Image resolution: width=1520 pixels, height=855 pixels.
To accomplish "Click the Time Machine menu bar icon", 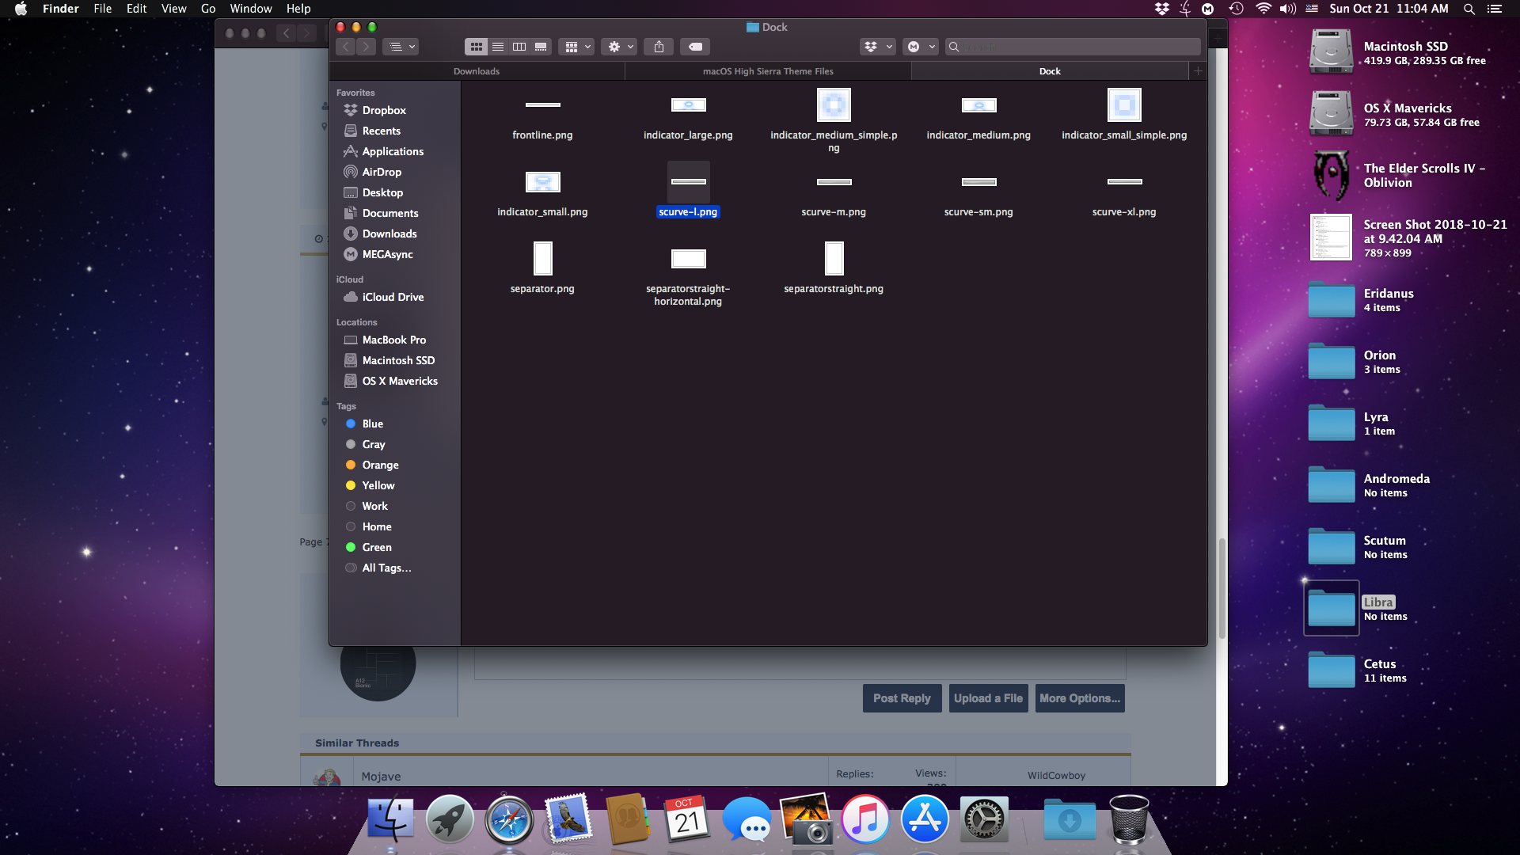I will point(1236,9).
